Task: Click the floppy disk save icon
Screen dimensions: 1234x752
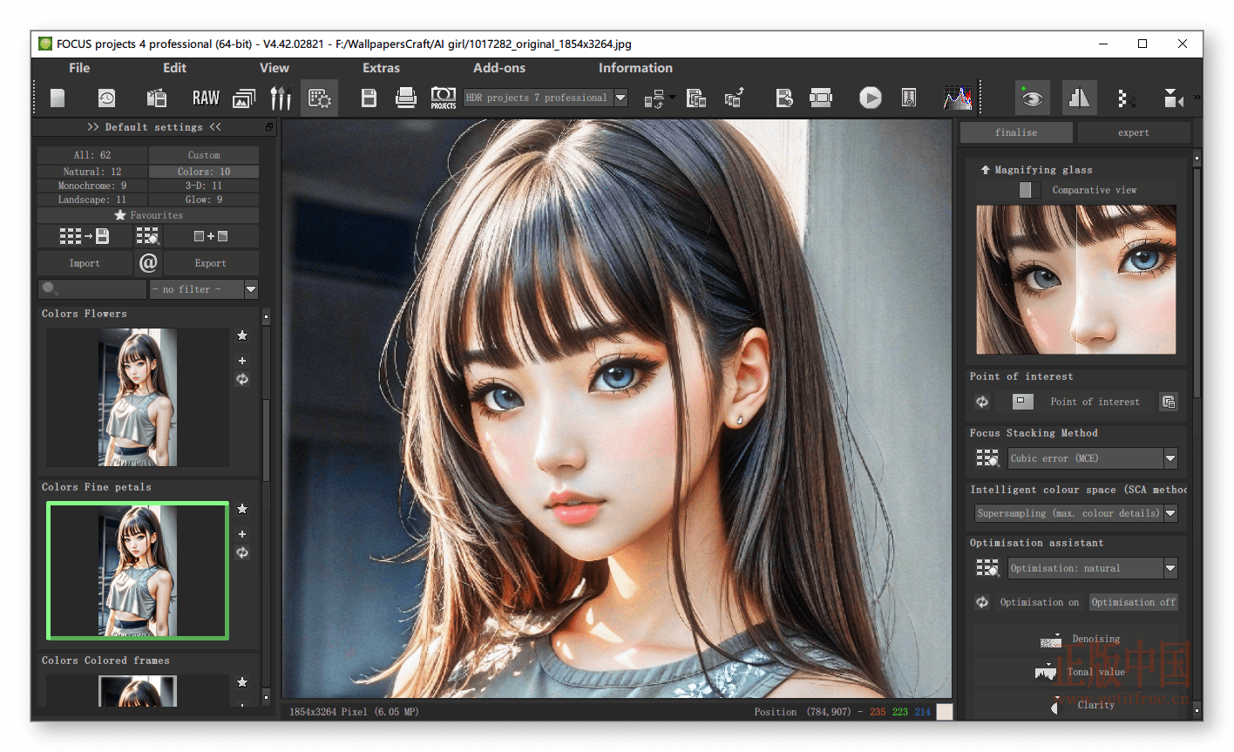Action: coord(369,98)
